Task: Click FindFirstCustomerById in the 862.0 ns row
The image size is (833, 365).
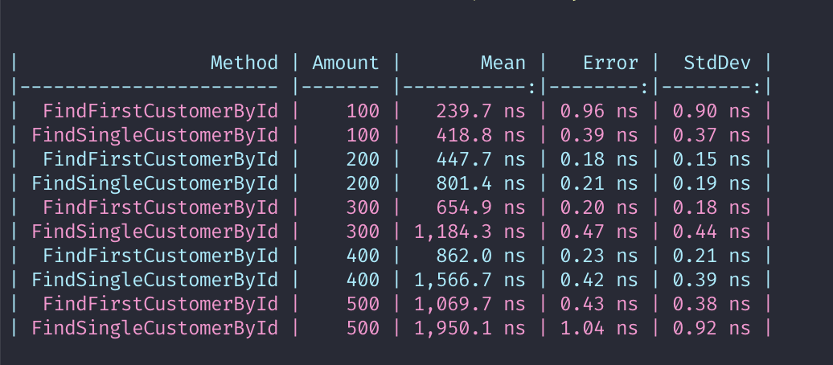Action: [x=161, y=256]
